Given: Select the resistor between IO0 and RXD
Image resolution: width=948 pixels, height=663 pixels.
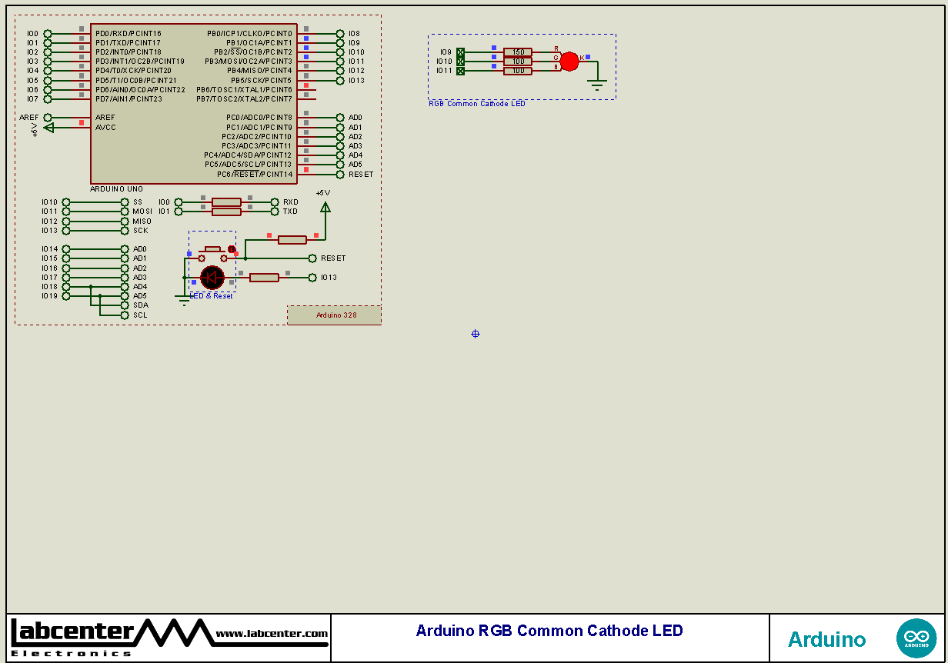Looking at the screenshot, I should coord(225,202).
